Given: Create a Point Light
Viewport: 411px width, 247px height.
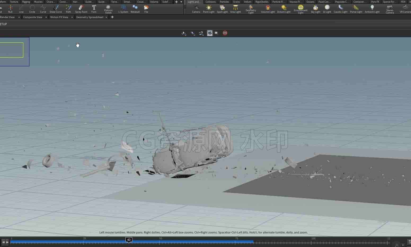Looking at the screenshot, I should 209,9.
